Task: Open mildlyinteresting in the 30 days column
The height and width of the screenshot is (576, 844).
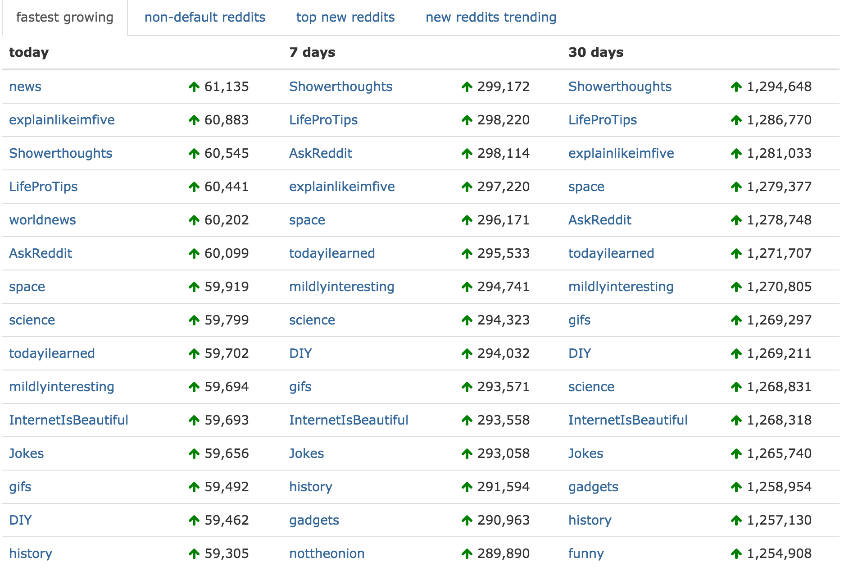Action: pos(621,287)
